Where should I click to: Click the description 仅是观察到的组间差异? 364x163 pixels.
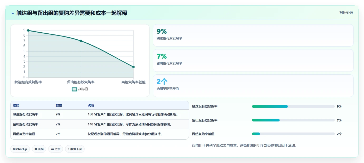(x=125, y=134)
